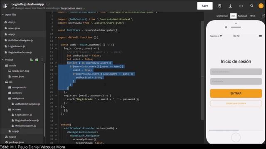Open snack-icon.png in assets

click(21, 71)
